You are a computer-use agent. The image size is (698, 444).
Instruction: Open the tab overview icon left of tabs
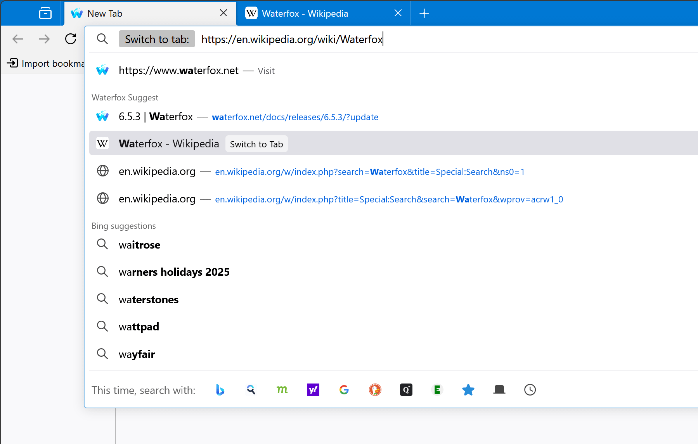point(45,13)
